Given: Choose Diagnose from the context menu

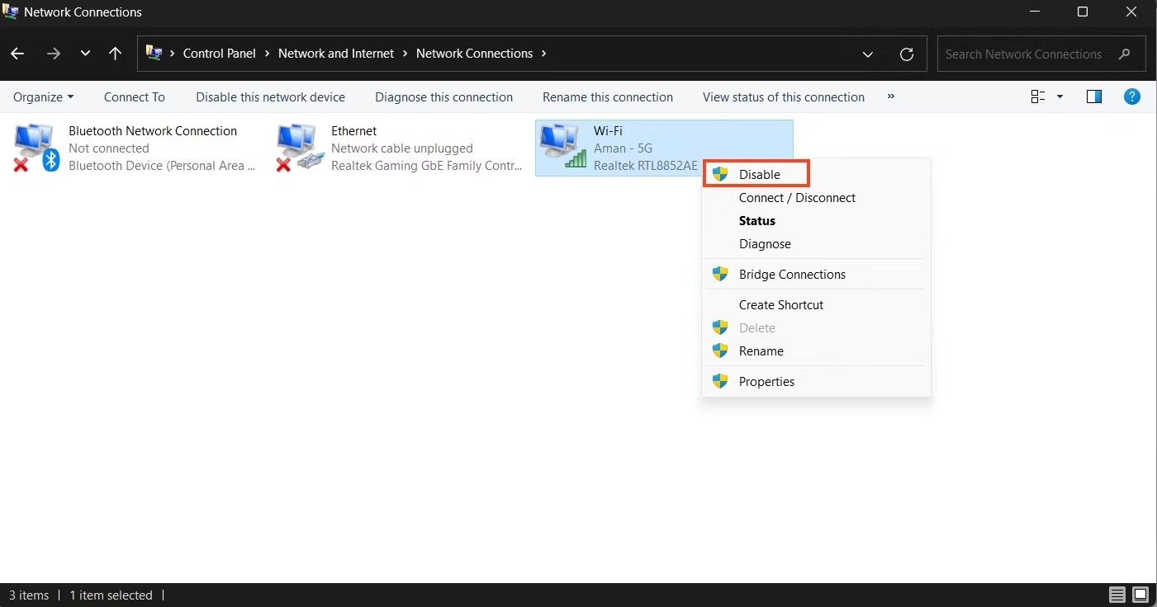Looking at the screenshot, I should tap(816, 244).
